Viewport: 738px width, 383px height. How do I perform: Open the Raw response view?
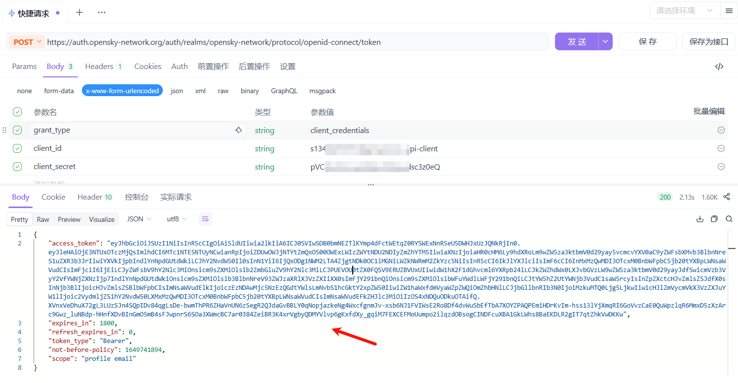tap(42, 219)
